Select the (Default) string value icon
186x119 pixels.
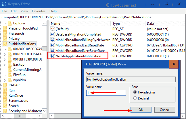click(x=52, y=29)
